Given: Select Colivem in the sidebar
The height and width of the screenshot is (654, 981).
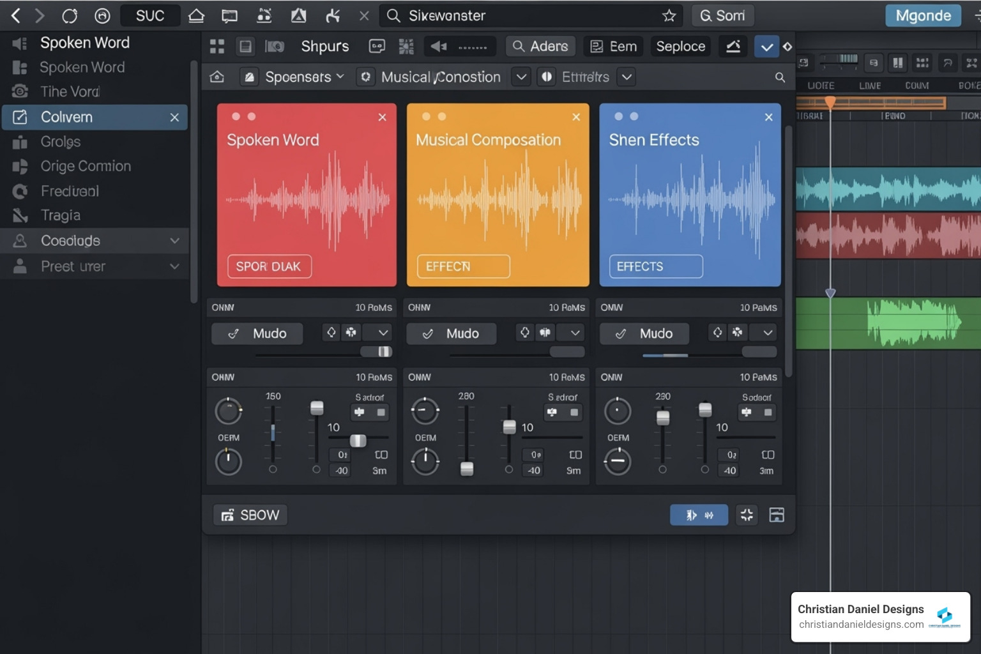Looking at the screenshot, I should (67, 117).
